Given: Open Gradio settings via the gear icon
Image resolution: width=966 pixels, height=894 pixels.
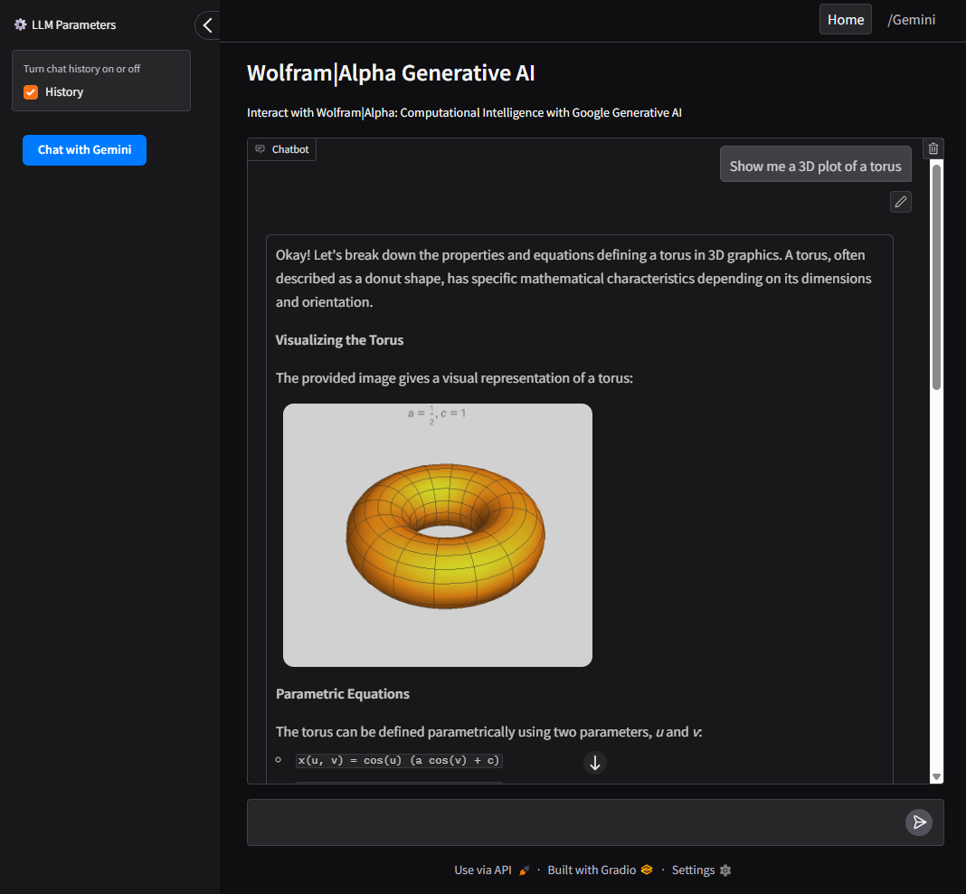Looking at the screenshot, I should point(725,870).
